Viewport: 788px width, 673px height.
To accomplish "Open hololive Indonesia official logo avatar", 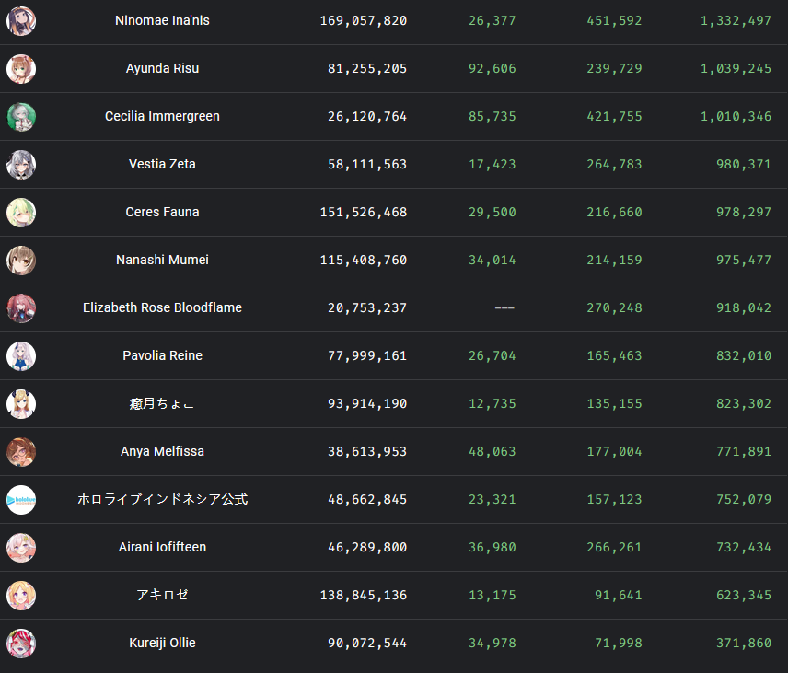I will (x=21, y=500).
